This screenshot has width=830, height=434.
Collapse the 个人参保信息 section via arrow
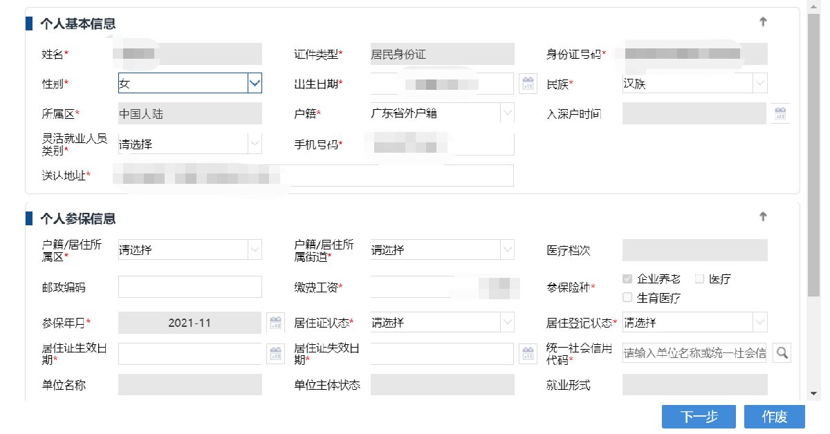[763, 216]
